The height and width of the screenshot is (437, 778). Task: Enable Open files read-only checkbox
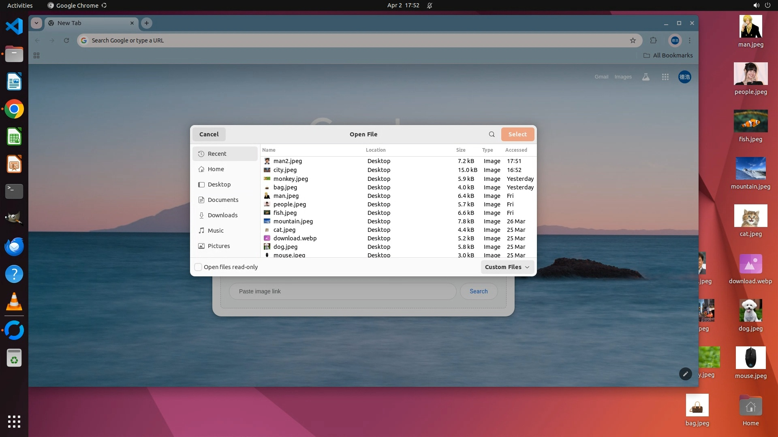(198, 267)
